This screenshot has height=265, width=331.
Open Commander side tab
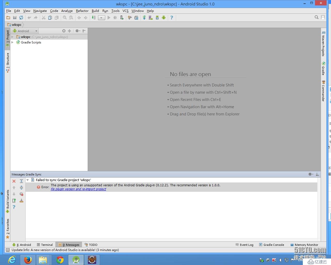tap(323, 91)
